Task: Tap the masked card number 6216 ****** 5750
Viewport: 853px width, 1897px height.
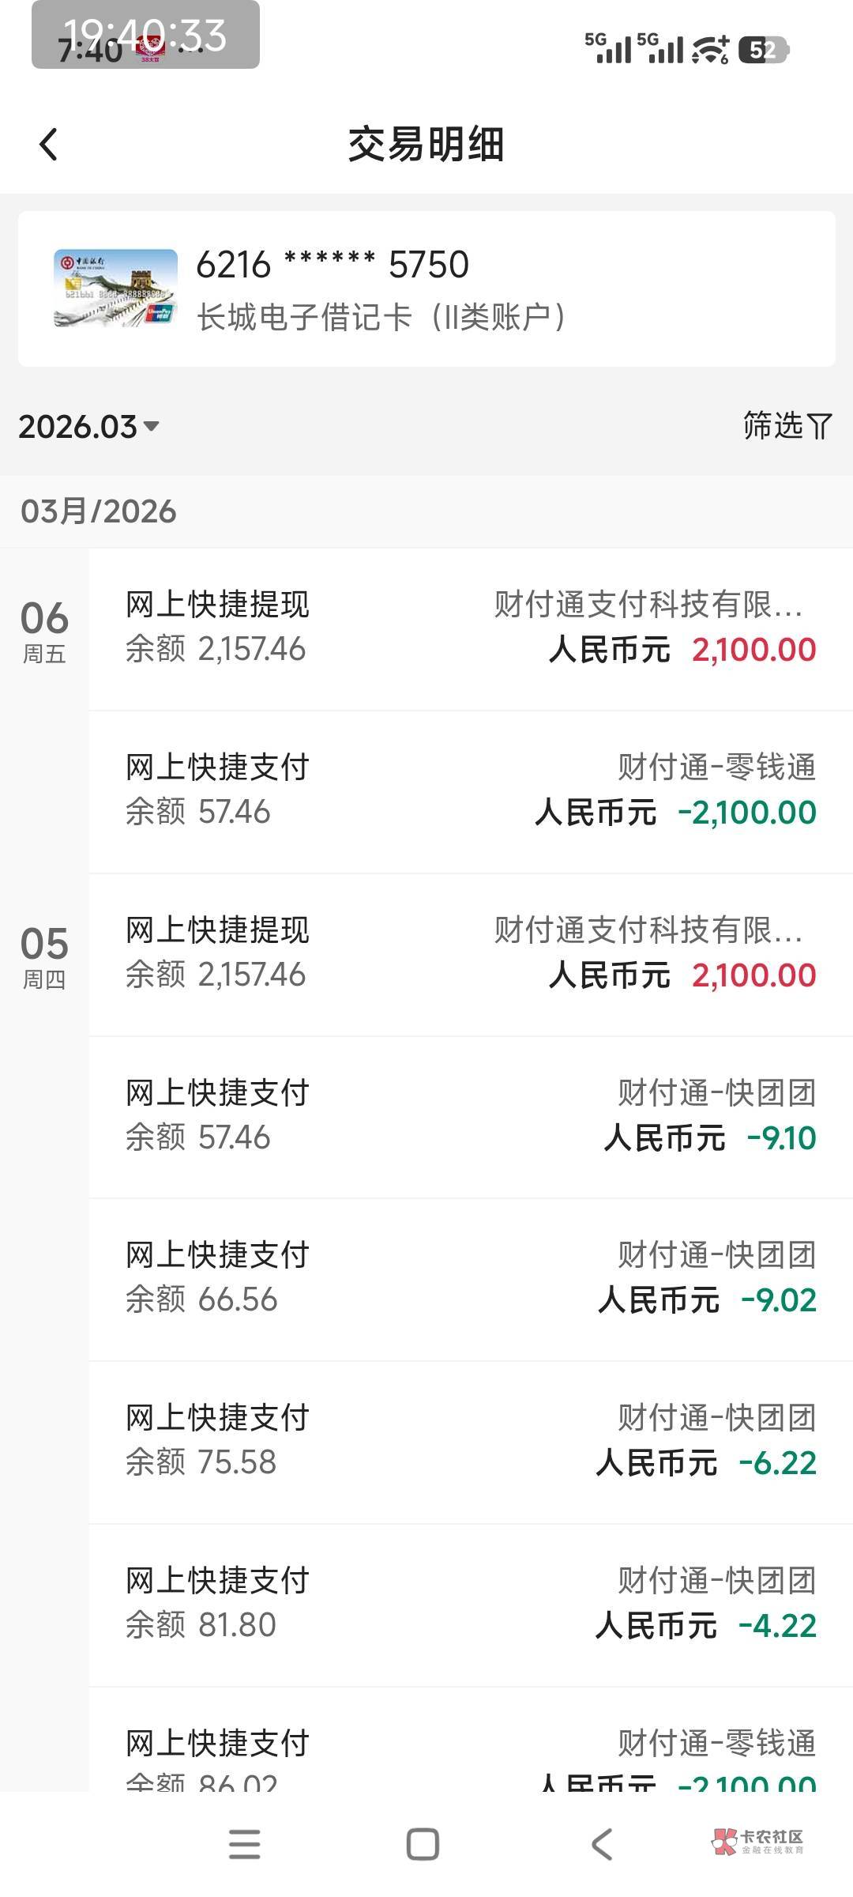Action: [333, 265]
